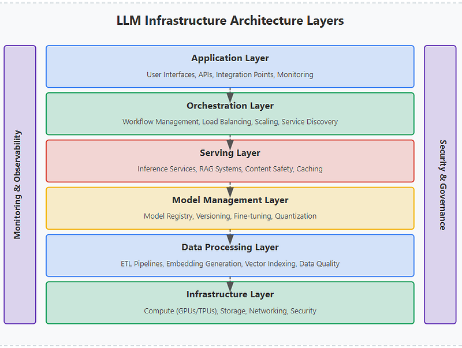Screen dimensions: 462x348
Task: Click the 'Model Management Layer' heading
Action: [230, 200]
